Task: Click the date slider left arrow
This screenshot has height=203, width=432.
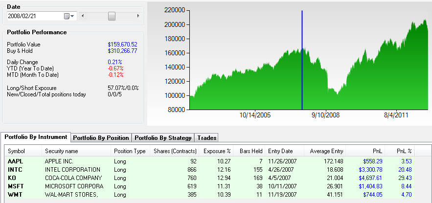Action: 83,16
